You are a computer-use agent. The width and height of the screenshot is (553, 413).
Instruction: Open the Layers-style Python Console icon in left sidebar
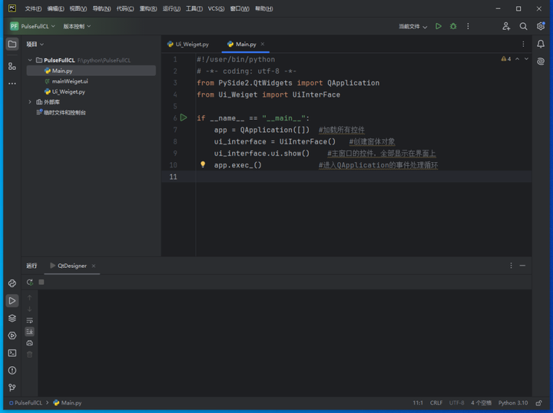click(x=12, y=319)
